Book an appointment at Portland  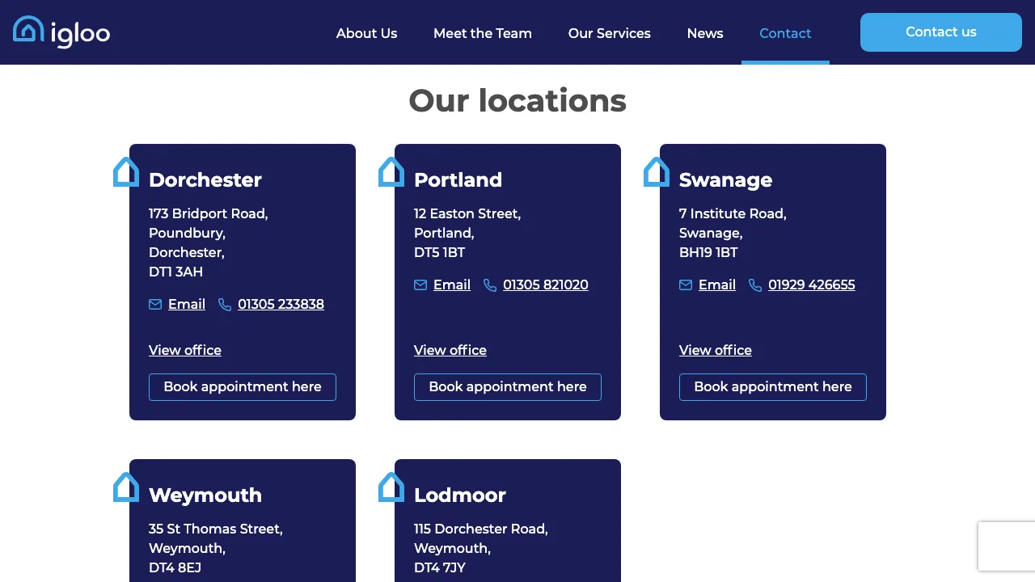(507, 386)
